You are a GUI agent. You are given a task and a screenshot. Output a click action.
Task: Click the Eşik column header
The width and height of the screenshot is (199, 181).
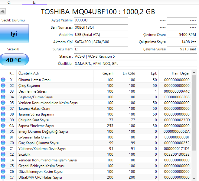pos(148,73)
